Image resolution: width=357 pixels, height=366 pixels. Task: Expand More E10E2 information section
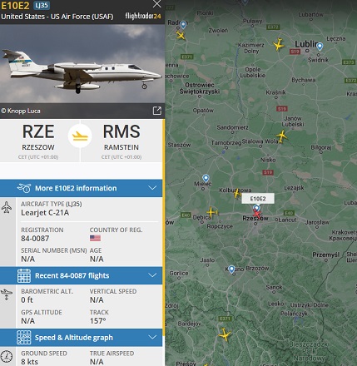(x=81, y=188)
